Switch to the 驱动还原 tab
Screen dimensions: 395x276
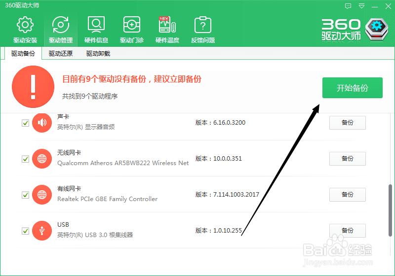[x=61, y=53]
